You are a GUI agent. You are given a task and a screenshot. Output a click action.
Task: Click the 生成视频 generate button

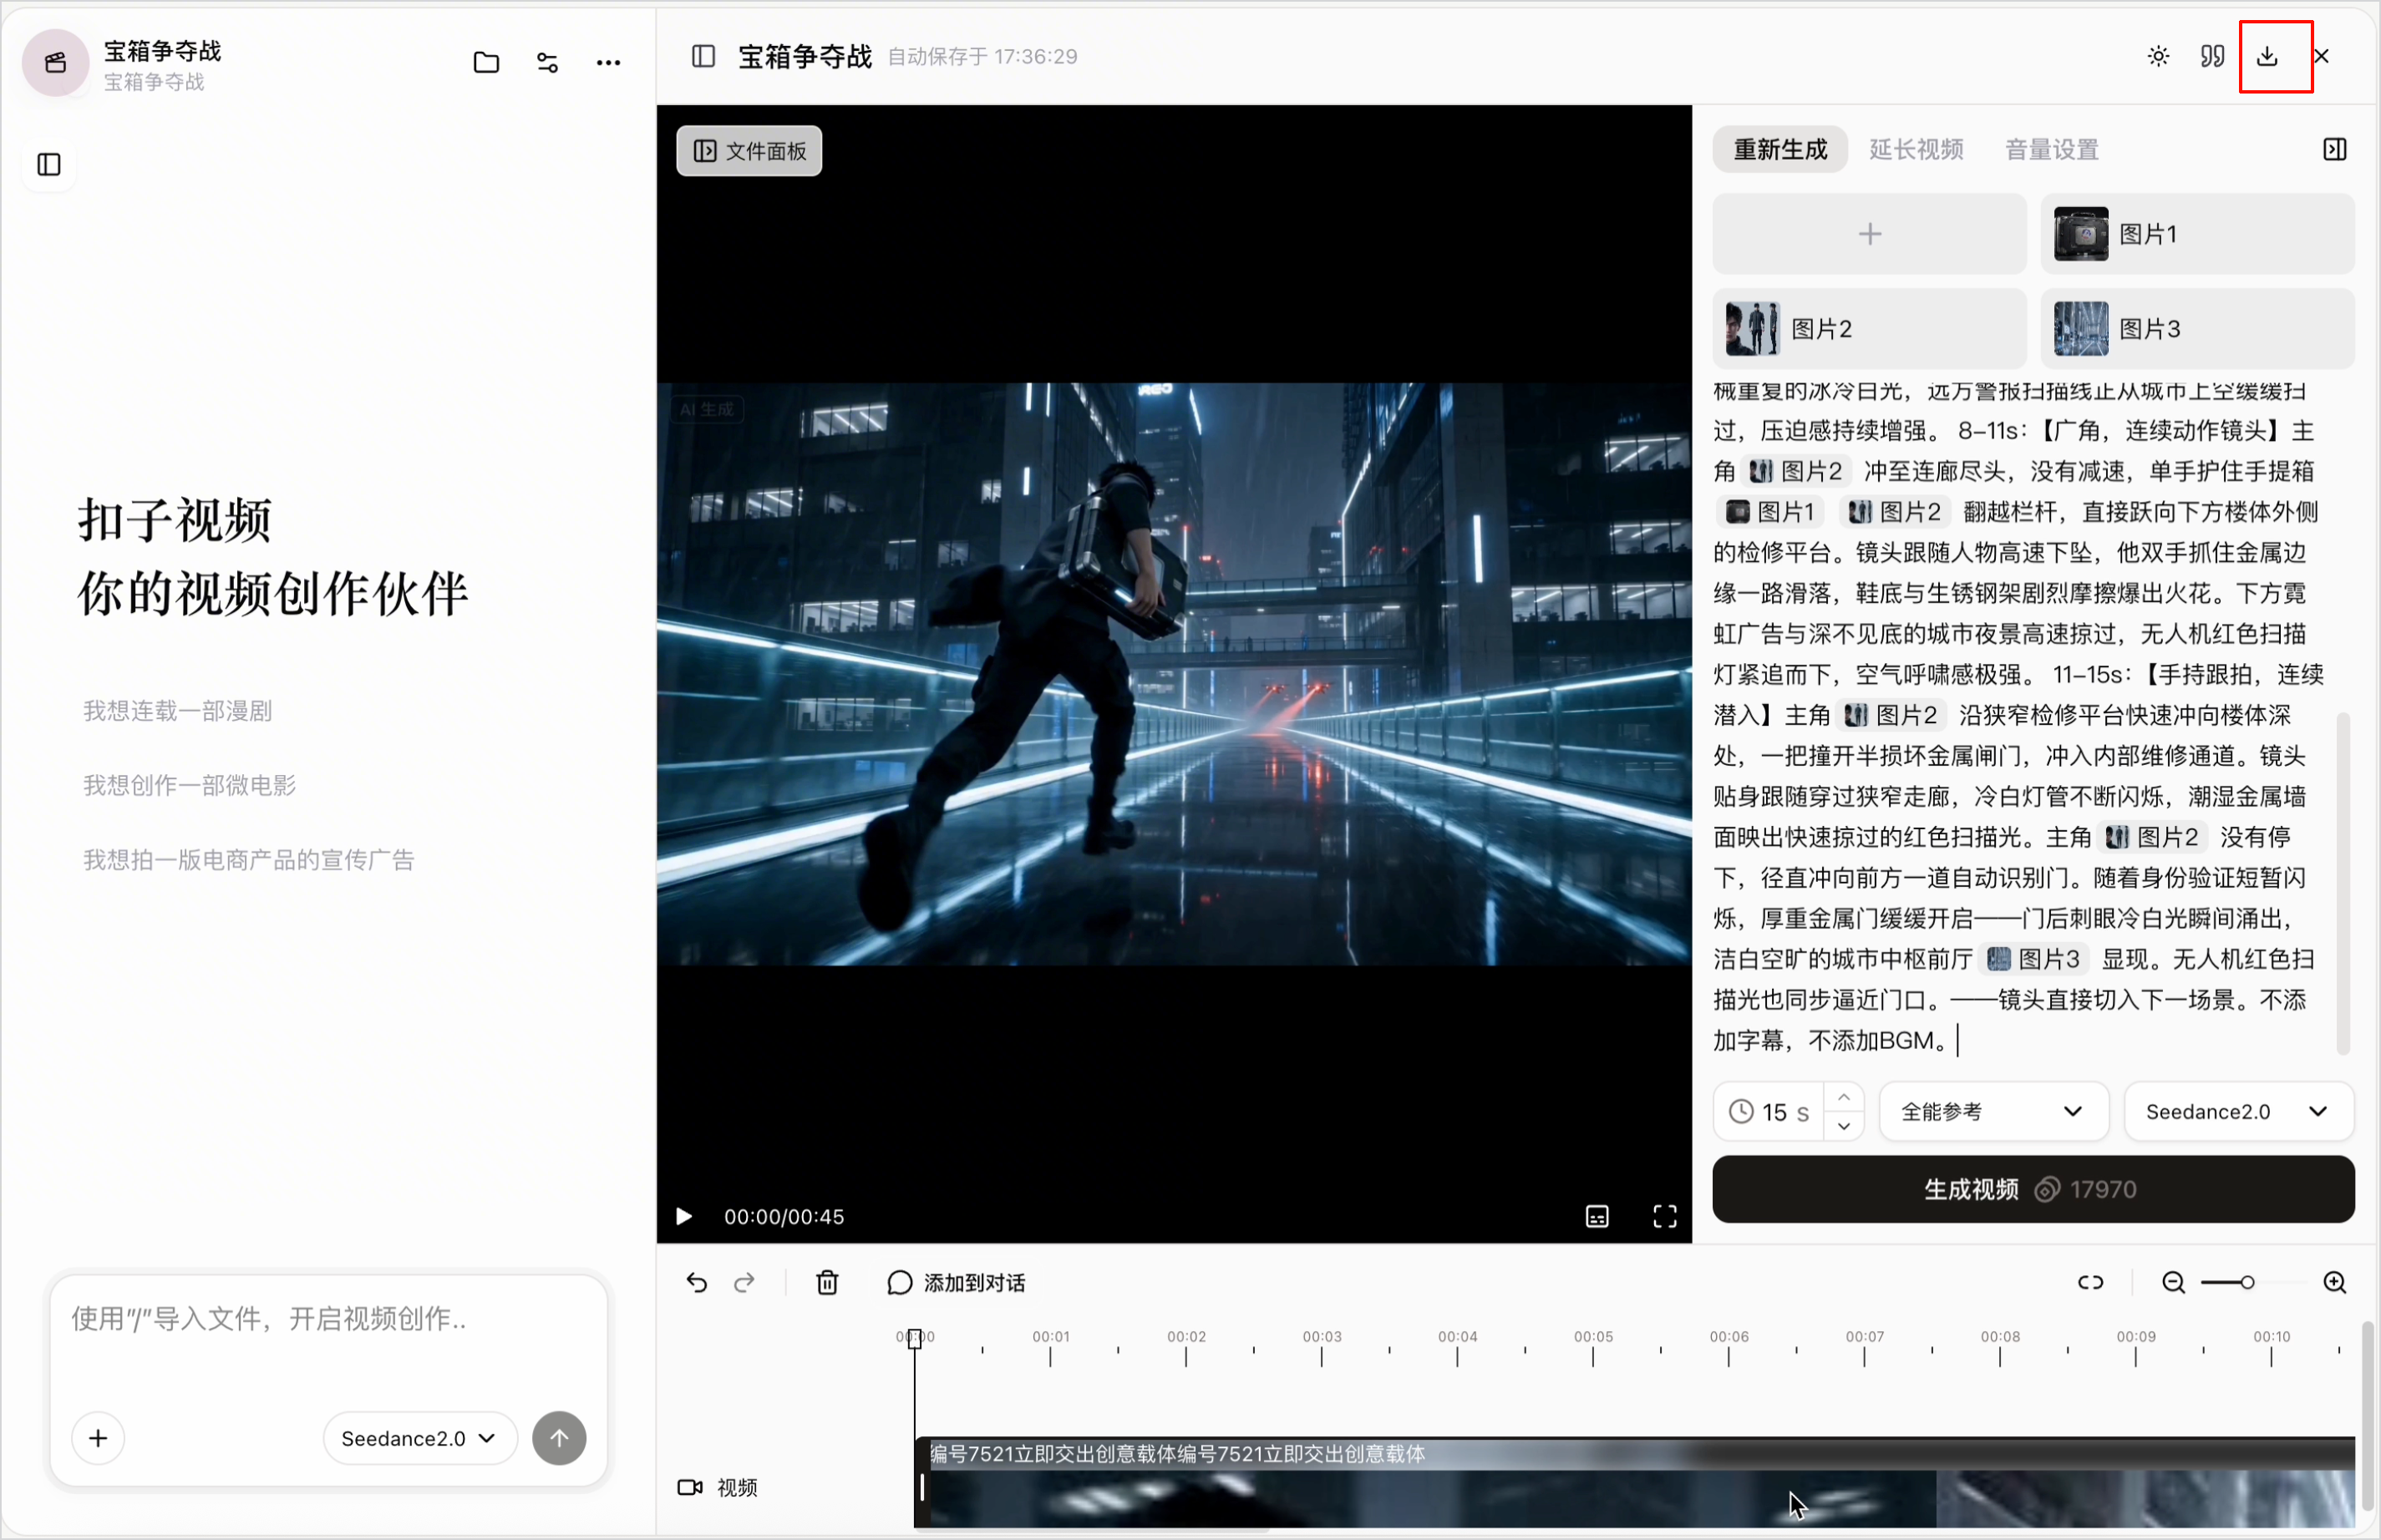[x=2033, y=1189]
